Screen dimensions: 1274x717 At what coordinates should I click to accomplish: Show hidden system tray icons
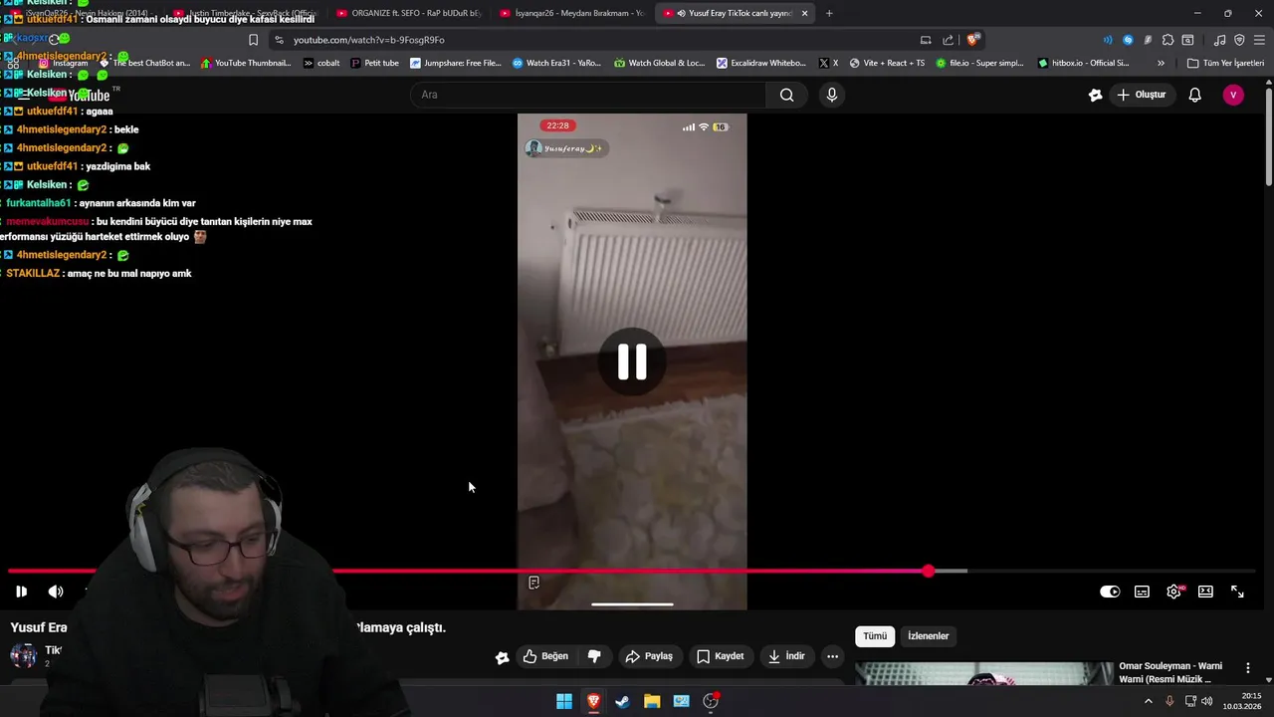1148,701
